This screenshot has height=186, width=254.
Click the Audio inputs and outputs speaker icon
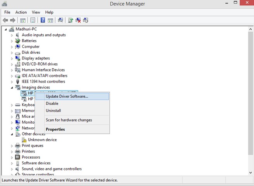[17, 35]
